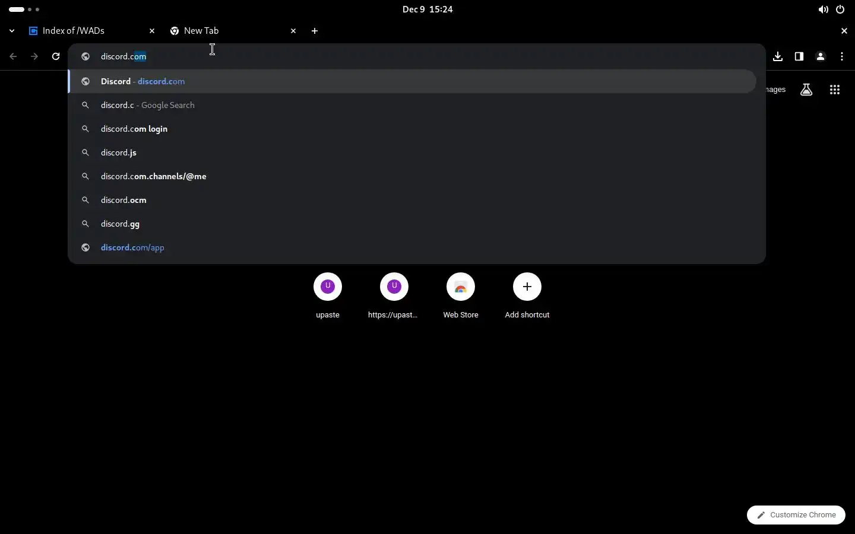Click the search icon beside discord.js
The width and height of the screenshot is (855, 534).
(85, 152)
